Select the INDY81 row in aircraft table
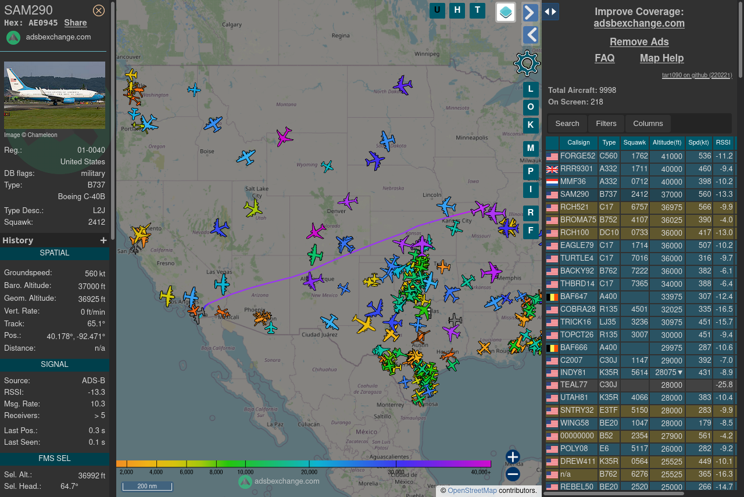This screenshot has height=497, width=744. (x=641, y=373)
